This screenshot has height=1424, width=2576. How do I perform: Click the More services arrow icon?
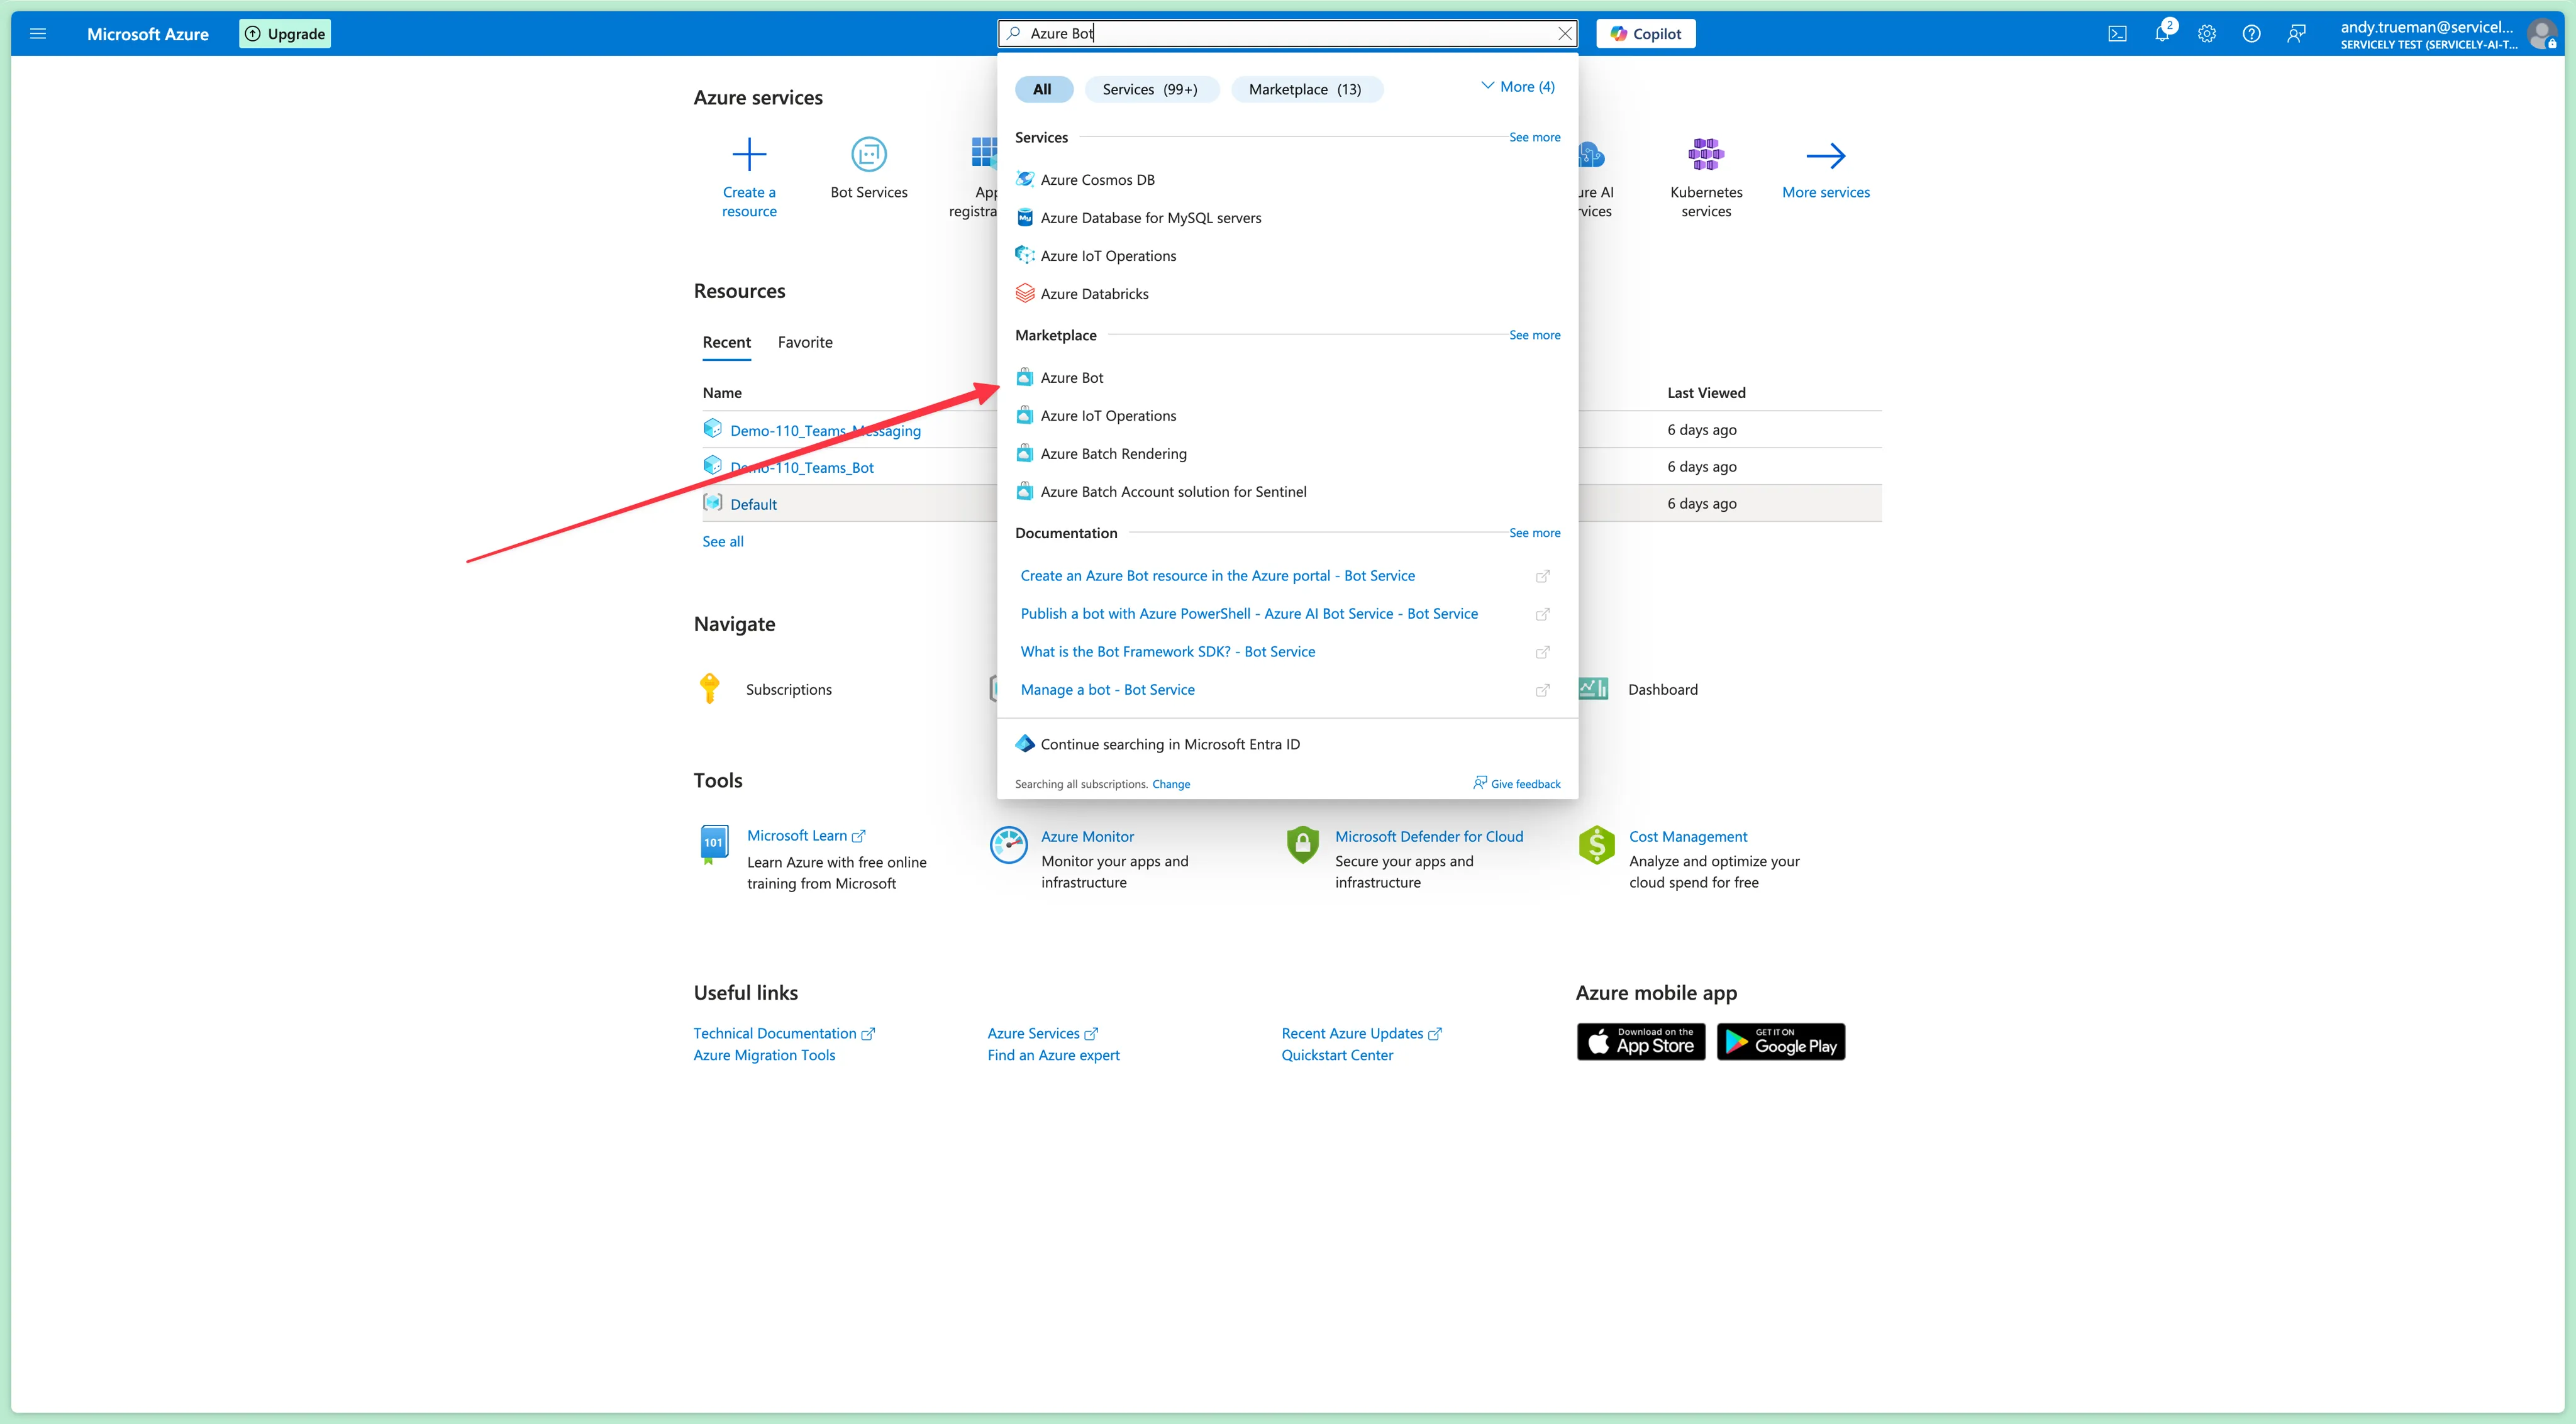(1826, 156)
